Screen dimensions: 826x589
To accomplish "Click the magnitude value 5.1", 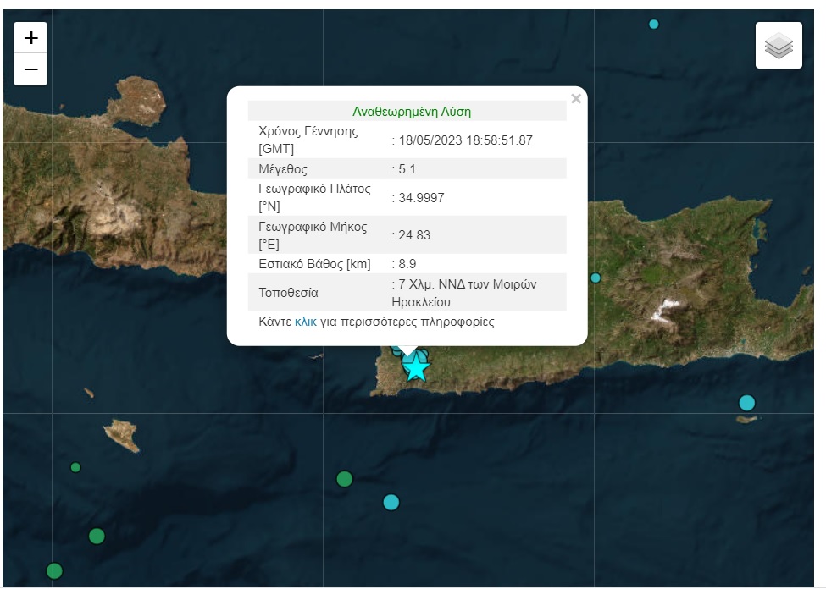I will click(x=407, y=169).
